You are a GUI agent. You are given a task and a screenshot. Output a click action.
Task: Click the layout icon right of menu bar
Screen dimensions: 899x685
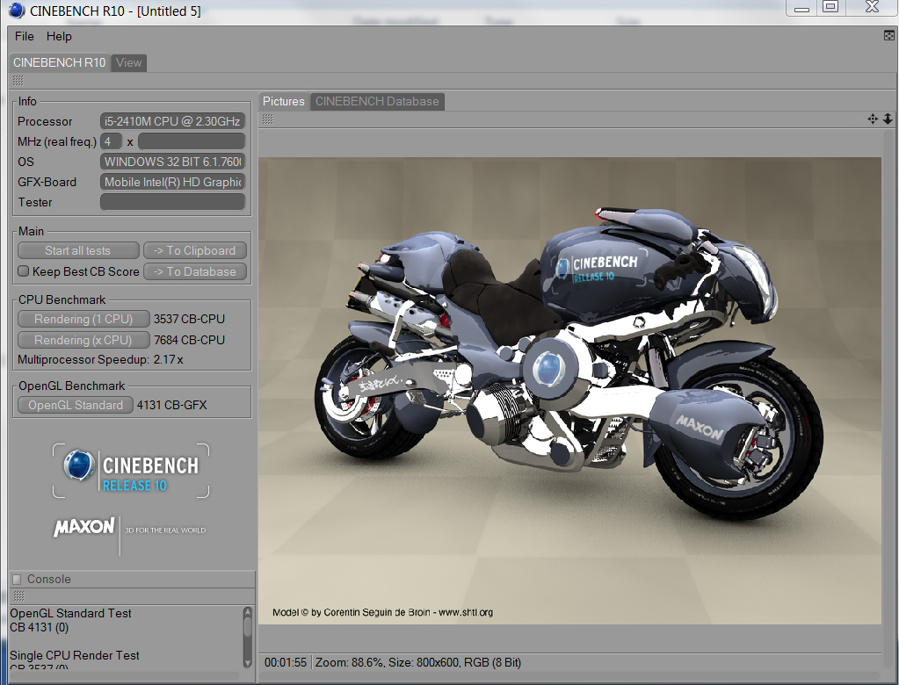click(889, 35)
